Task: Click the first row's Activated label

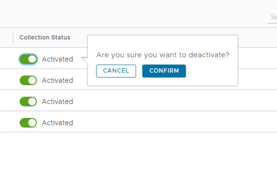Action: [x=57, y=59]
